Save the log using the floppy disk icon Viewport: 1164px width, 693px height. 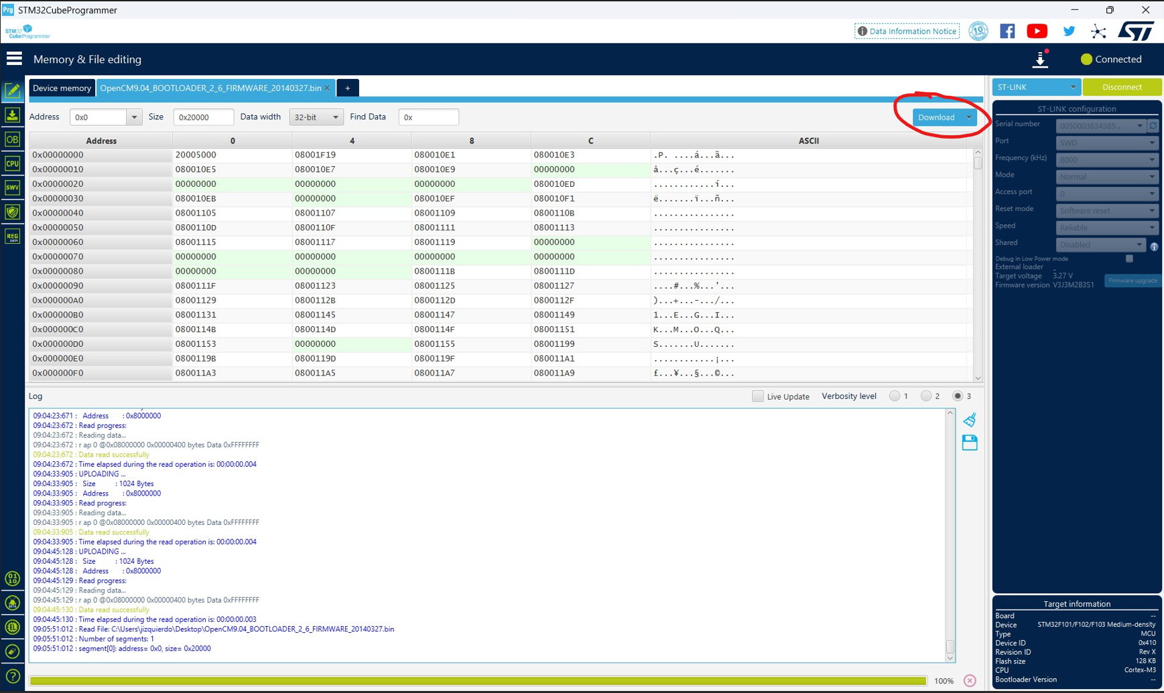970,443
